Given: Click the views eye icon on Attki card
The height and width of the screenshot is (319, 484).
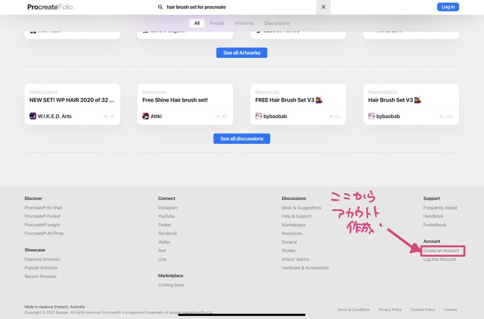Looking at the screenshot, I should click(x=218, y=117).
